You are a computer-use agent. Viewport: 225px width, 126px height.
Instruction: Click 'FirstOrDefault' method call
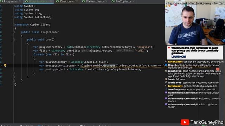[x=130, y=65]
